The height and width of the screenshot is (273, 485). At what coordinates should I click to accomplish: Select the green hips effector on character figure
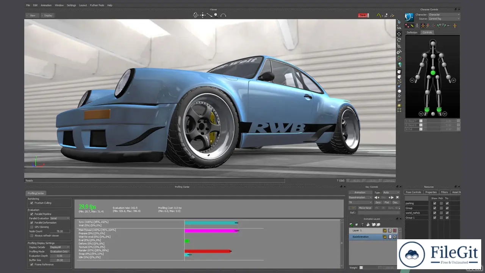tap(433, 73)
